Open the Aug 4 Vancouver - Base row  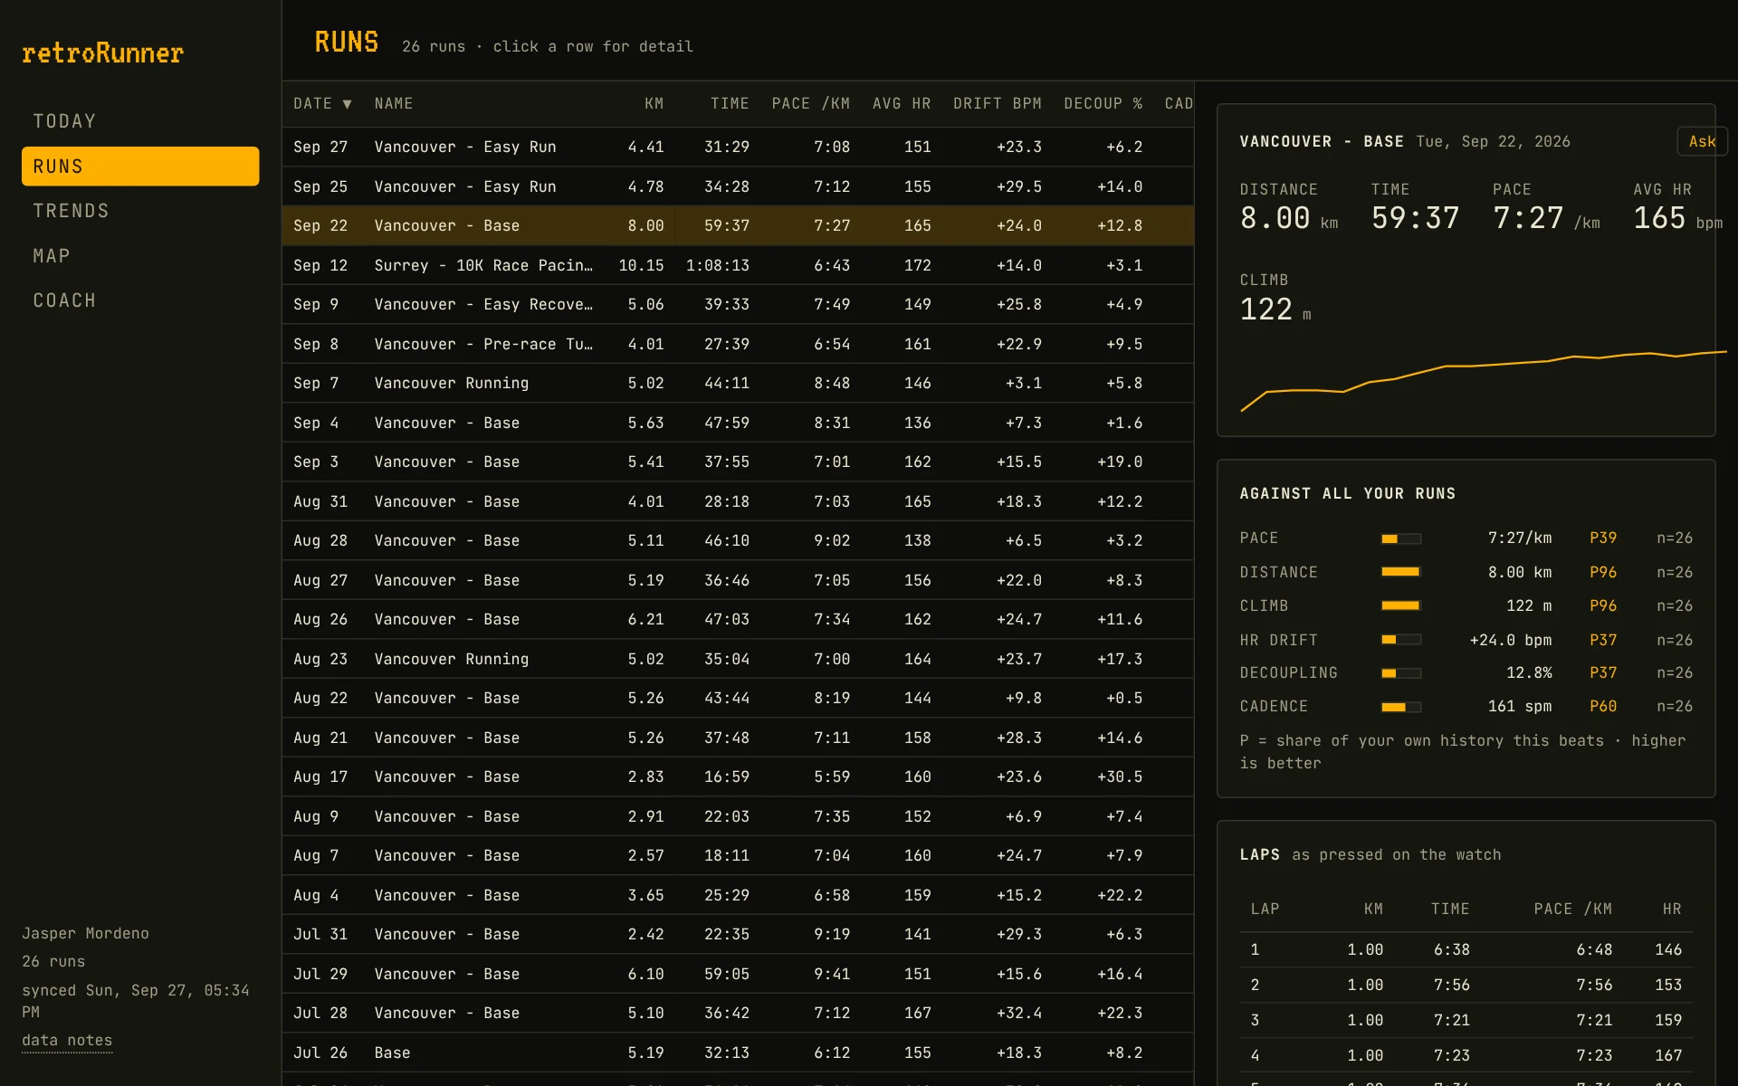738,895
